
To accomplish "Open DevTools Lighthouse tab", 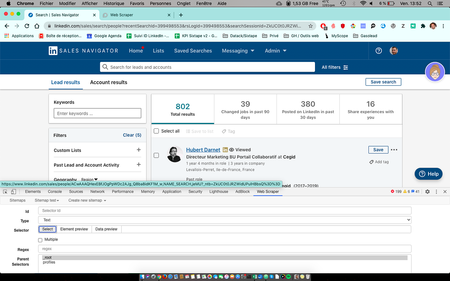I will pos(219,192).
